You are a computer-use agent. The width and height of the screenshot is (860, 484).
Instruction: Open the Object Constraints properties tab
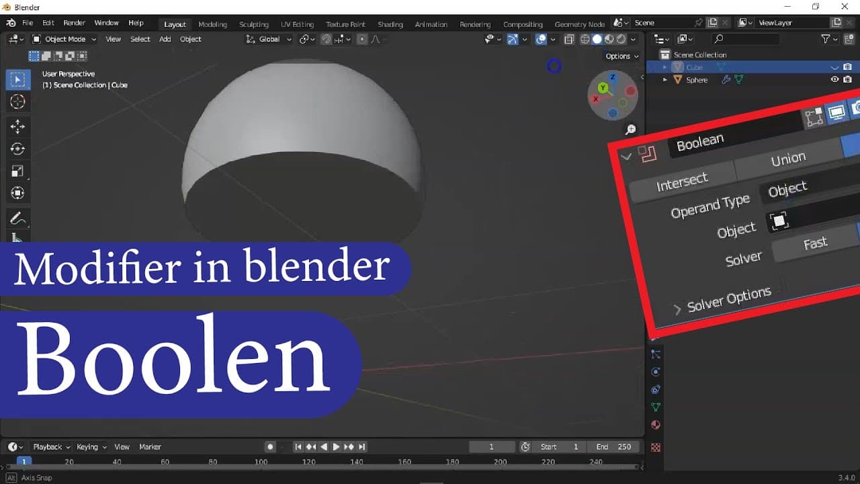pos(656,389)
